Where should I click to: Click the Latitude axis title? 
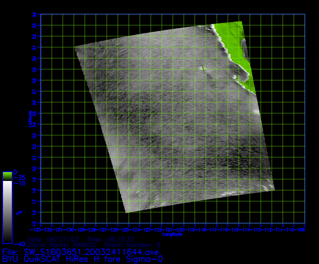[29, 119]
